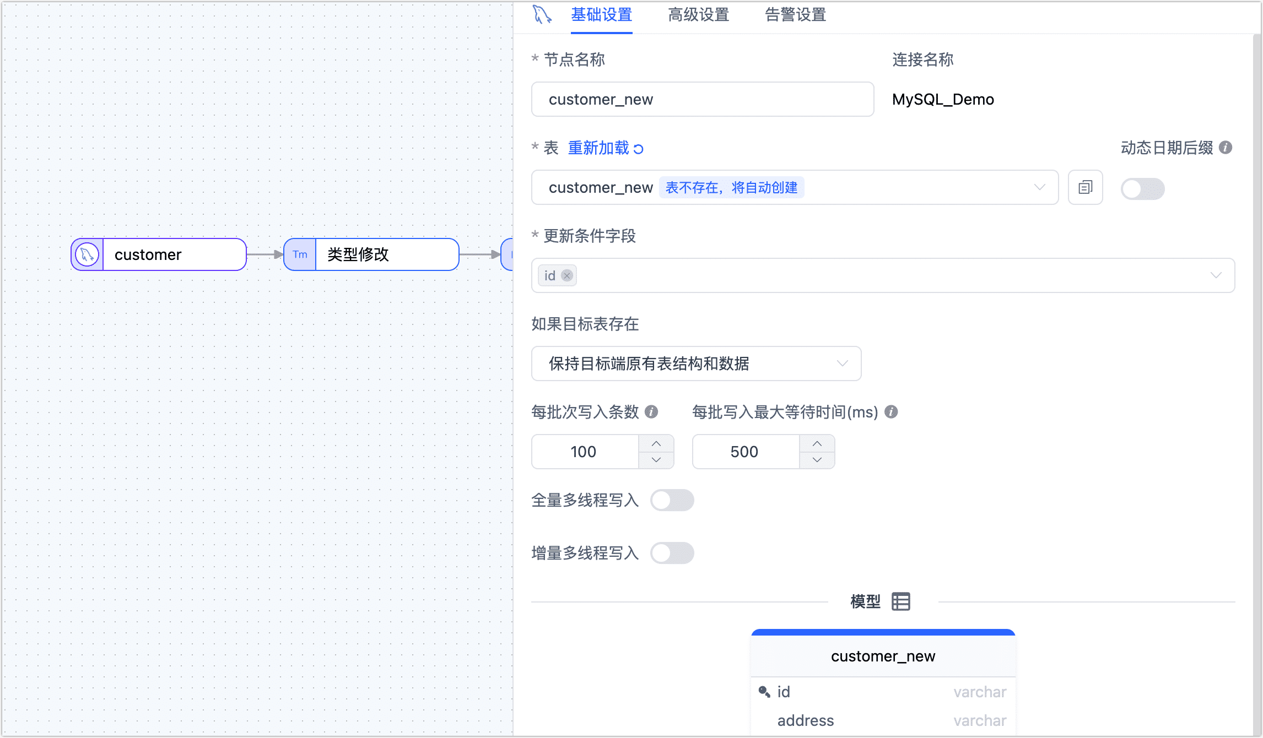The width and height of the screenshot is (1263, 738).
Task: Click info icon next to 动态日期后缀
Action: coord(1226,148)
